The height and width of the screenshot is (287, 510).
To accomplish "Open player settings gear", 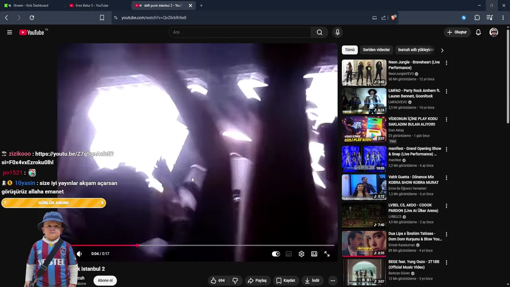I will coord(301,254).
